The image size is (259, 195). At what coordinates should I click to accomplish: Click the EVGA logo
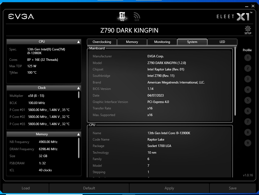pyautogui.click(x=21, y=17)
